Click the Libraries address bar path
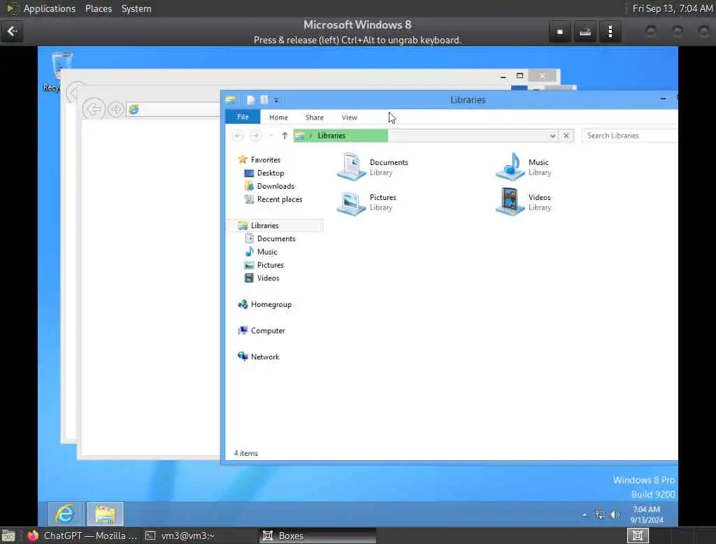 tap(331, 136)
